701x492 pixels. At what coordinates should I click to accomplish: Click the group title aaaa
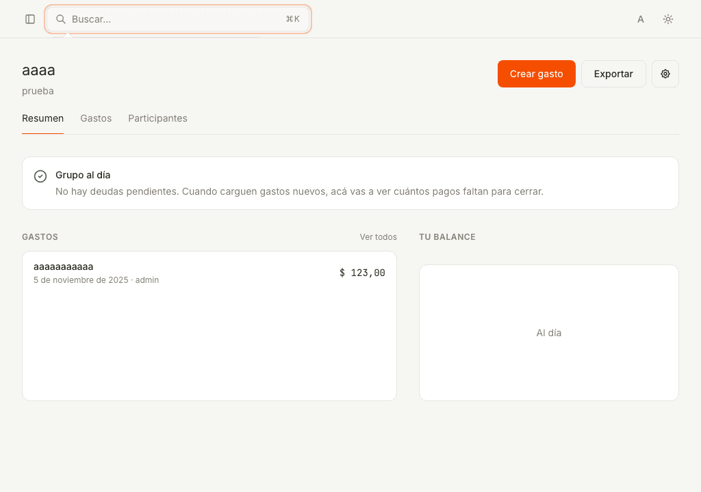[38, 70]
